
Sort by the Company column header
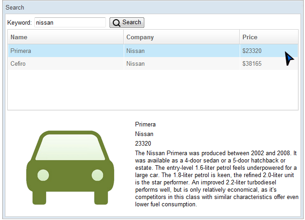click(181, 37)
